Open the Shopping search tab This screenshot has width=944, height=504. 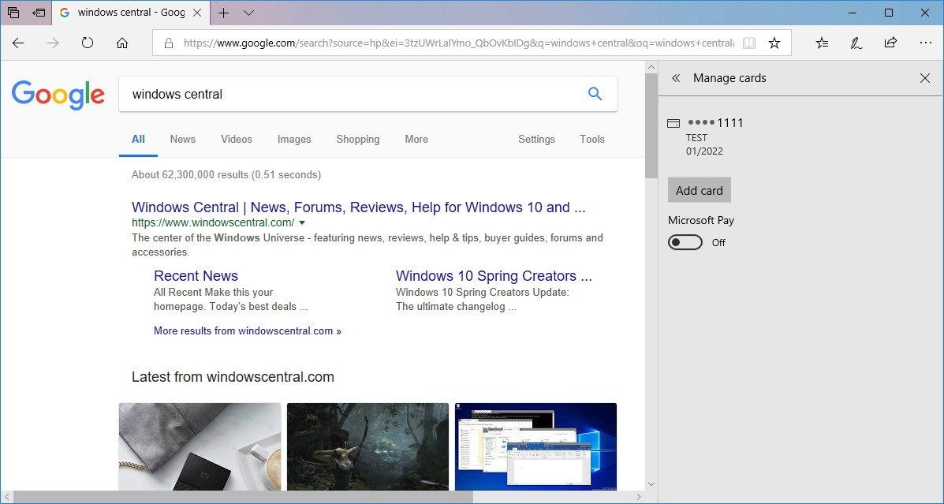[357, 139]
